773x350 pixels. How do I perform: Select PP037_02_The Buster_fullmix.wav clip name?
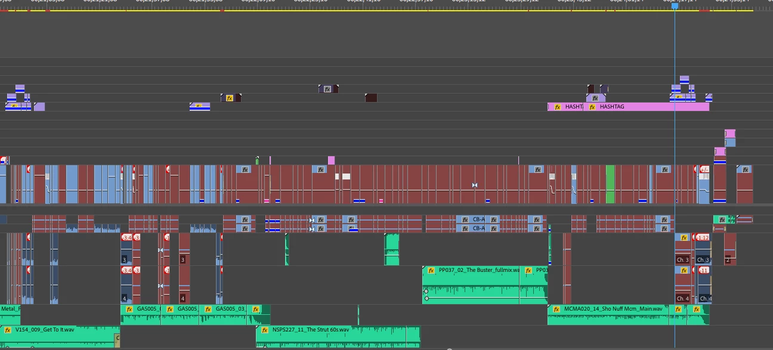pyautogui.click(x=479, y=270)
